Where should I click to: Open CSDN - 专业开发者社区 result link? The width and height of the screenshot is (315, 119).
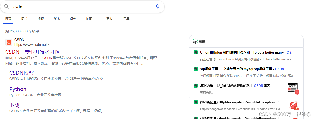33,52
